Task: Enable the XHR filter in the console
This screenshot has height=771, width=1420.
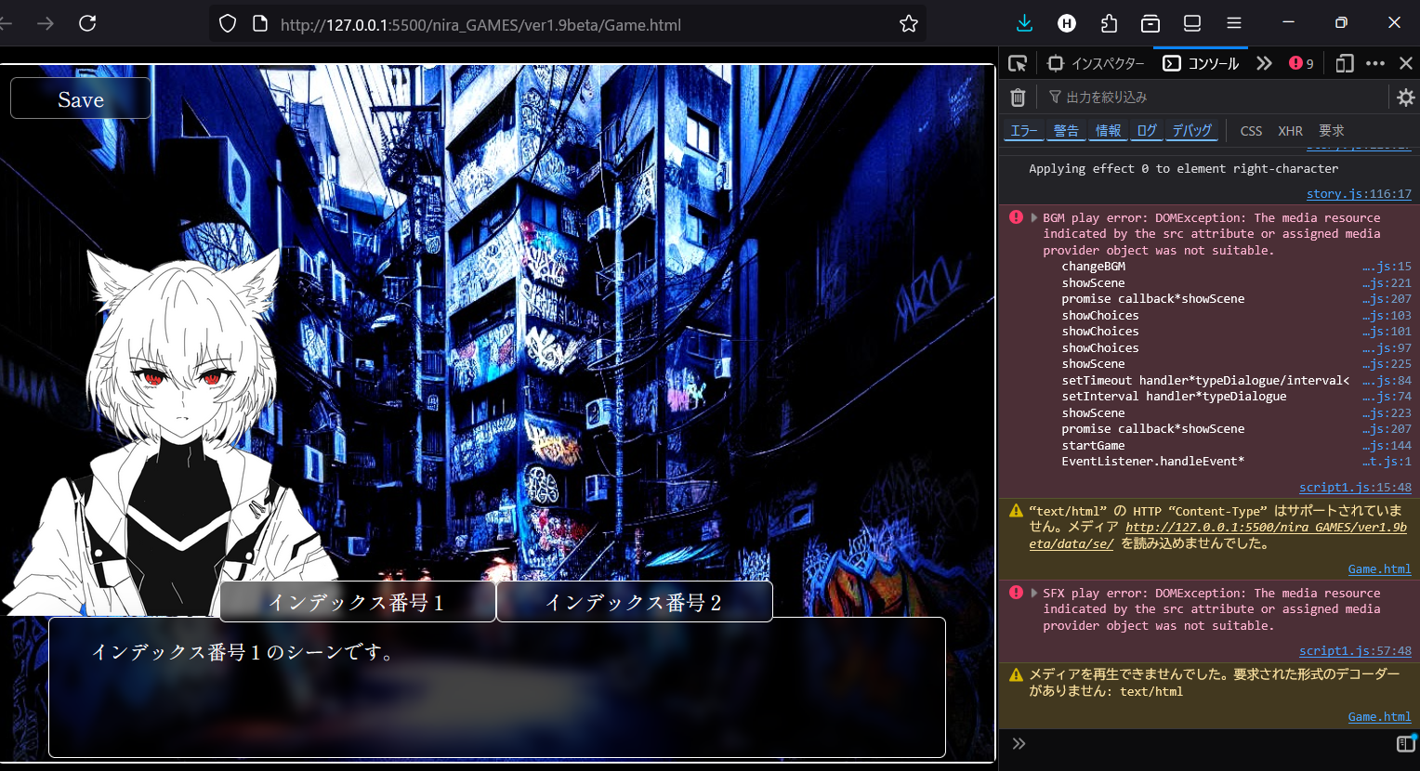Action: 1290,131
